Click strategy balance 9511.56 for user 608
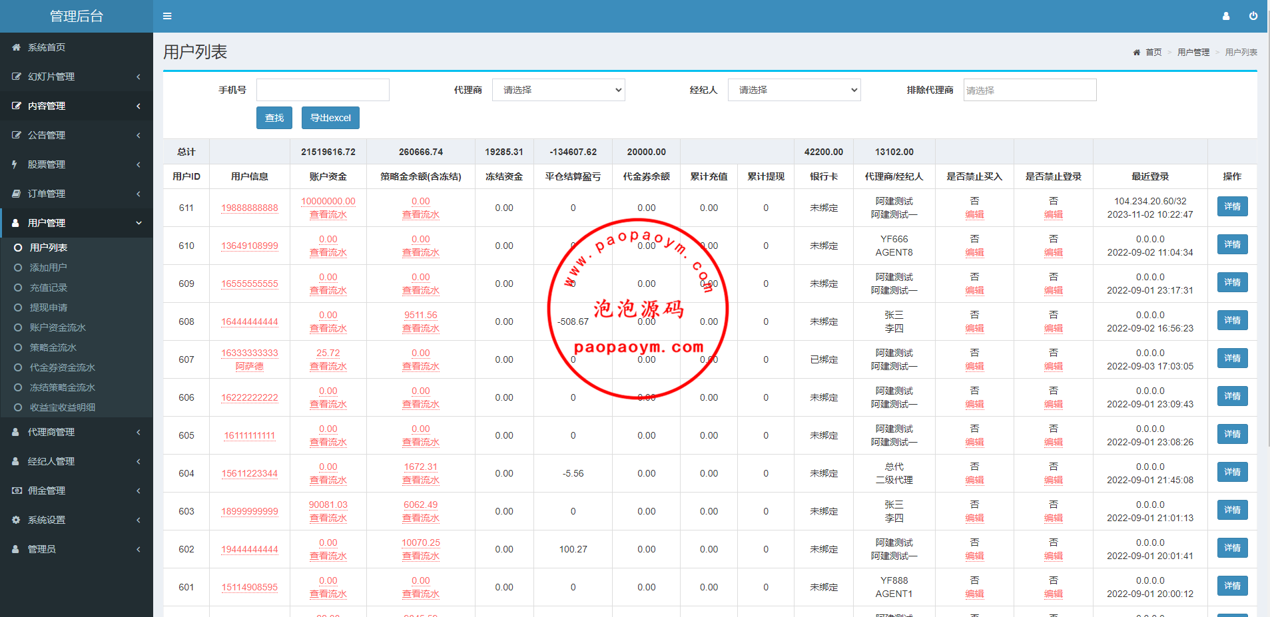1270x617 pixels. tap(421, 315)
